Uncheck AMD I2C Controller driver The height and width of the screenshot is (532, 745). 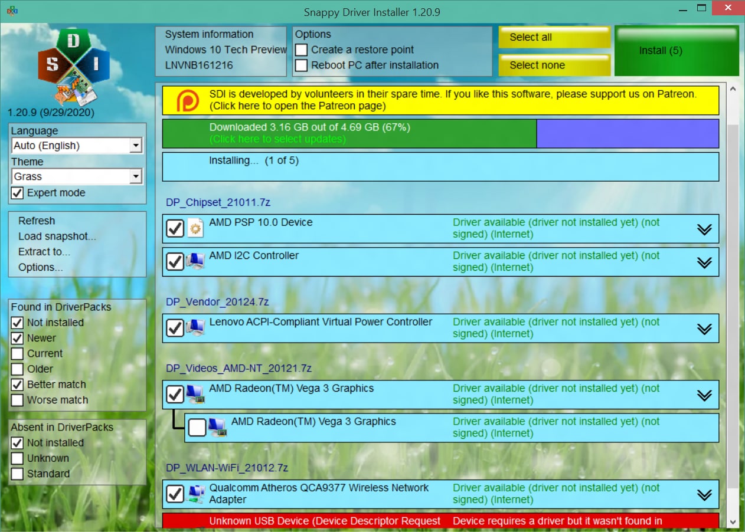[x=175, y=261]
